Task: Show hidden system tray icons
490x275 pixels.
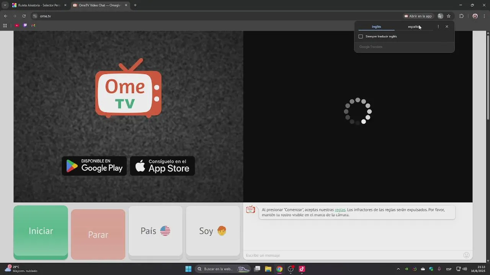Action: (x=398, y=269)
